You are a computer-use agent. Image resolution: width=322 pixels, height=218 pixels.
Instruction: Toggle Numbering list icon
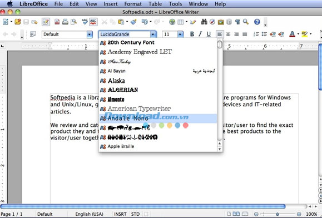coord(256,34)
